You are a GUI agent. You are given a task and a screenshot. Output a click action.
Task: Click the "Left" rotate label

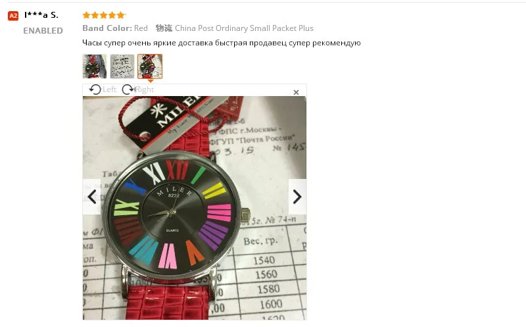tap(109, 89)
